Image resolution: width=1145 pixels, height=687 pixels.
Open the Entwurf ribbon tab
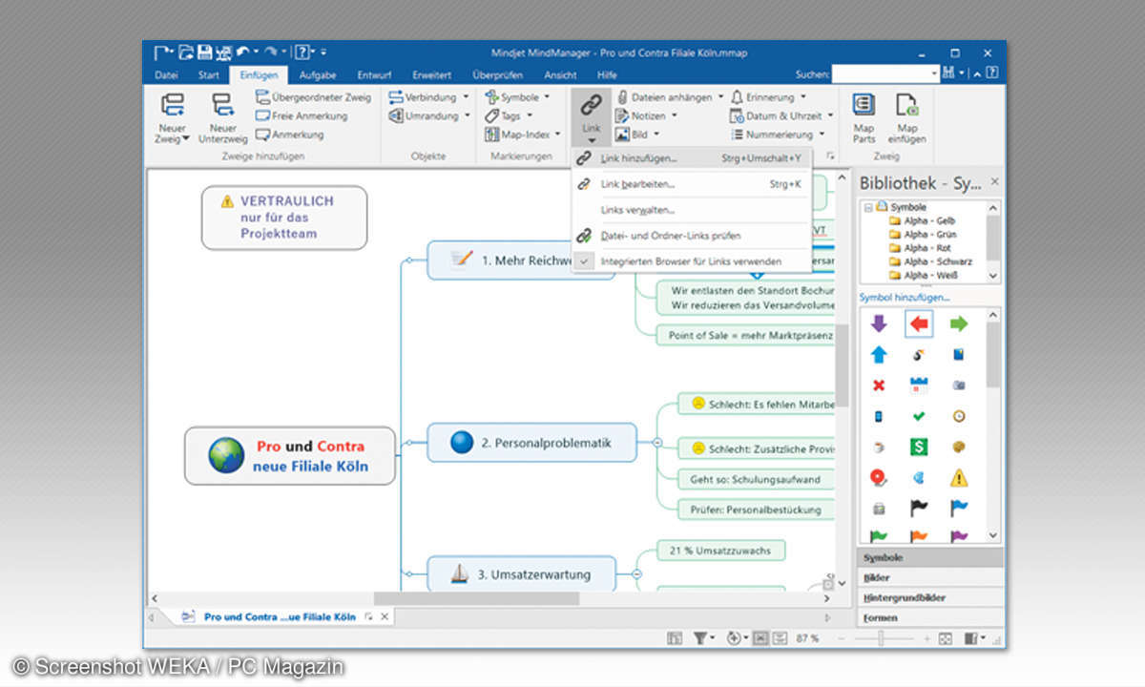point(375,74)
